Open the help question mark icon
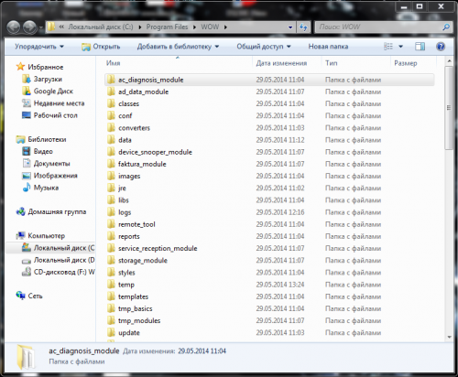Viewport: 458px width, 377px height. pos(441,47)
